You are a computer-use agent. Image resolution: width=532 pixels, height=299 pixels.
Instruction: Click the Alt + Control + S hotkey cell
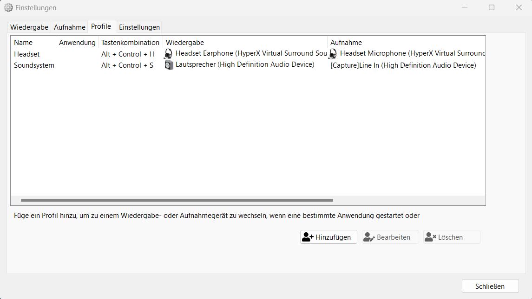[x=127, y=65]
